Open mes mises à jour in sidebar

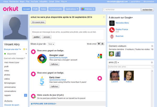click(12, 62)
